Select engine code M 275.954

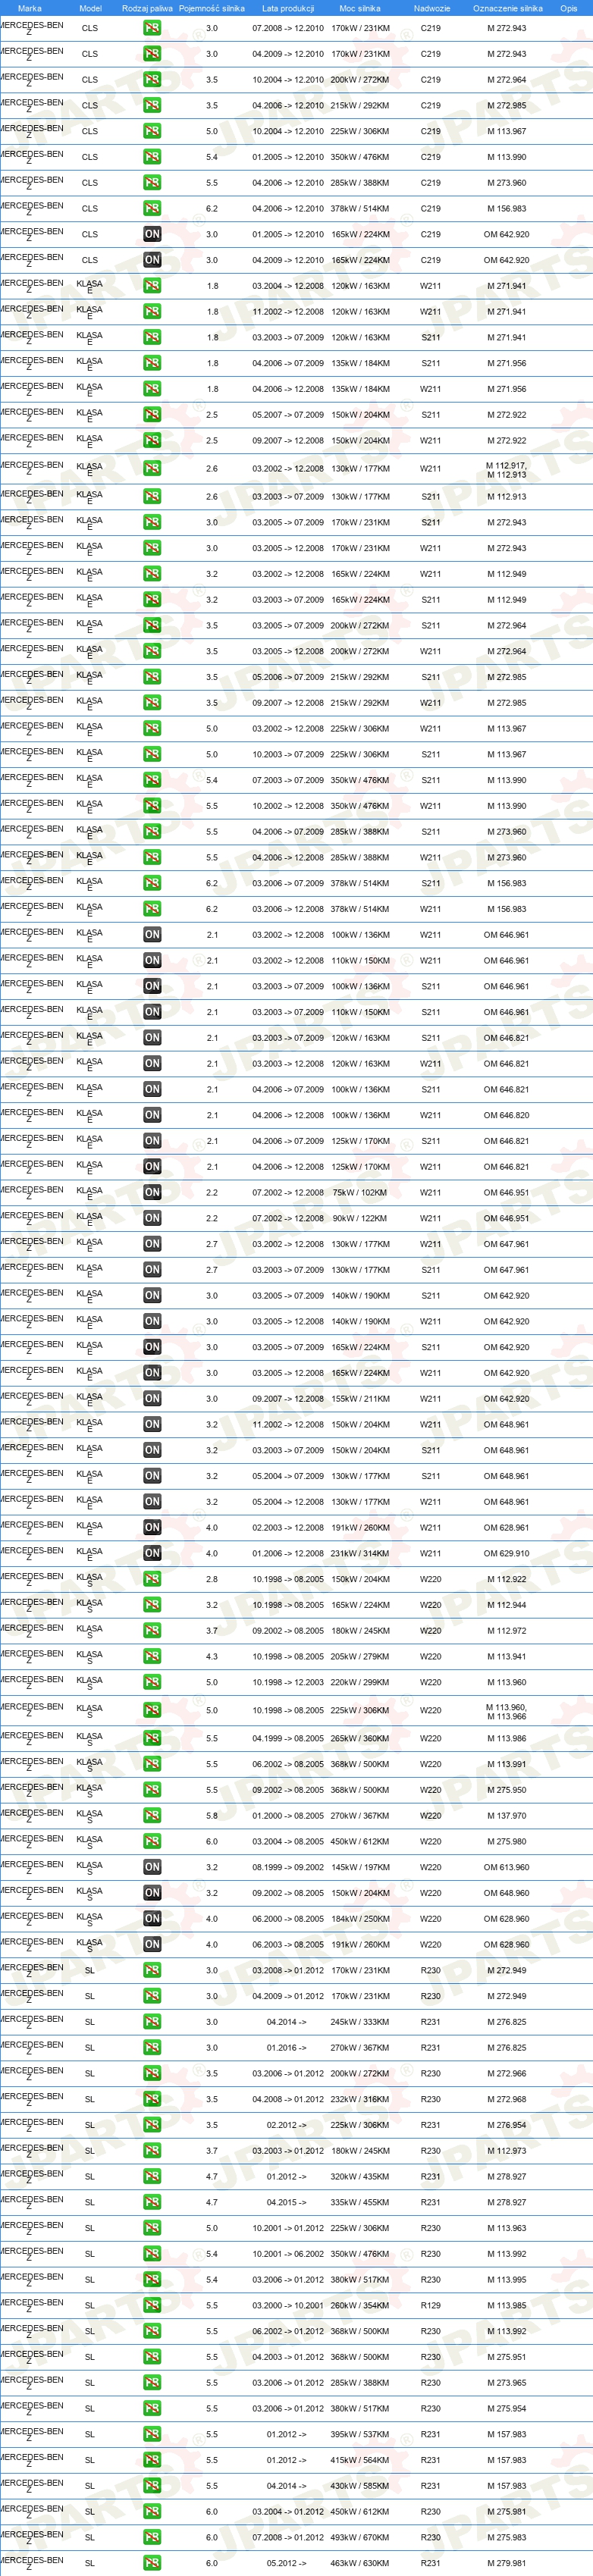(x=507, y=2408)
